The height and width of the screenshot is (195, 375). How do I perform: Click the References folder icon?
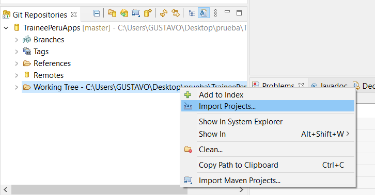pos(27,63)
